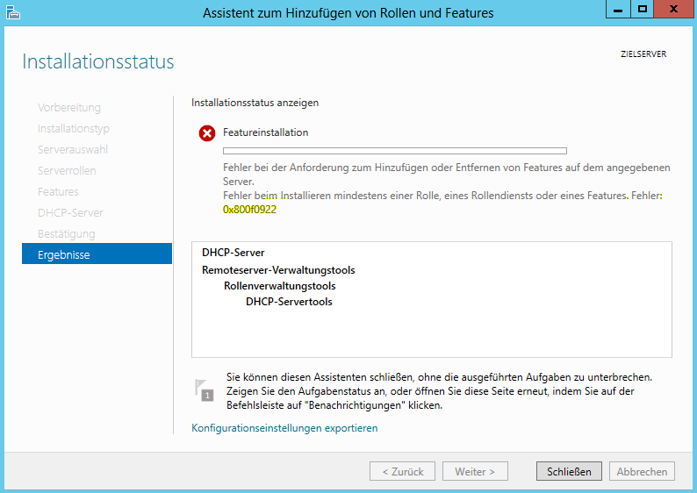The height and width of the screenshot is (493, 697).
Task: Click the Weiter button
Action: [475, 471]
